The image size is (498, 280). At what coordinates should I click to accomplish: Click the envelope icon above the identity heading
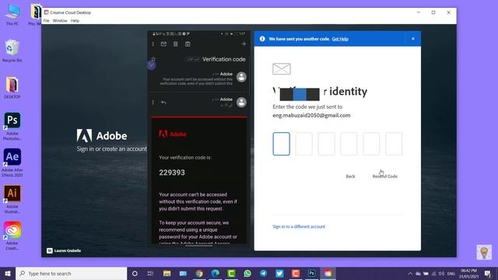(x=282, y=68)
